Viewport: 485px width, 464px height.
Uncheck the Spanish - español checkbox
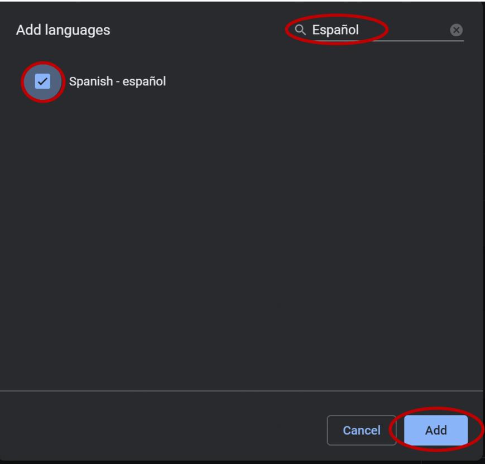(x=42, y=81)
